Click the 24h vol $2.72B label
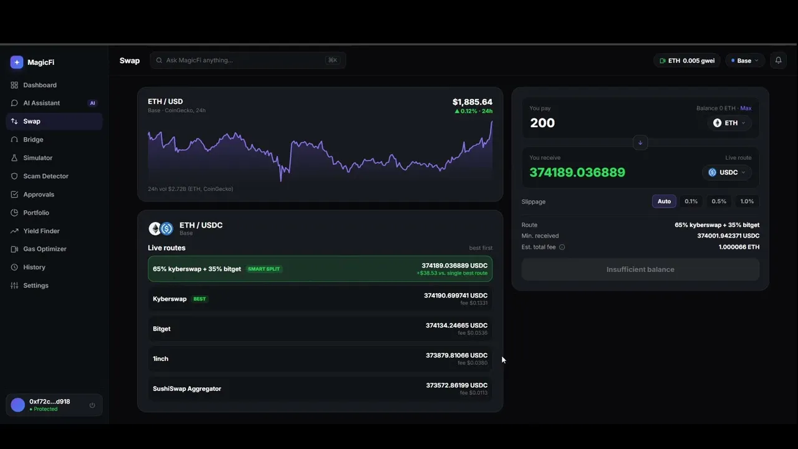The width and height of the screenshot is (798, 449). [190, 189]
